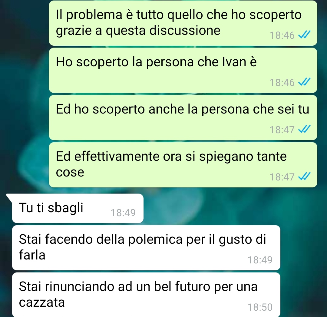The image size is (327, 317).
Task: Select the 'Tu ti sbagli' received message
Action: (78, 208)
